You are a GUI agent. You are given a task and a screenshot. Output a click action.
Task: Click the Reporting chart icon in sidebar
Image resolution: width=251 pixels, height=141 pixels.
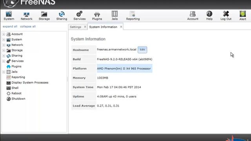click(9, 77)
